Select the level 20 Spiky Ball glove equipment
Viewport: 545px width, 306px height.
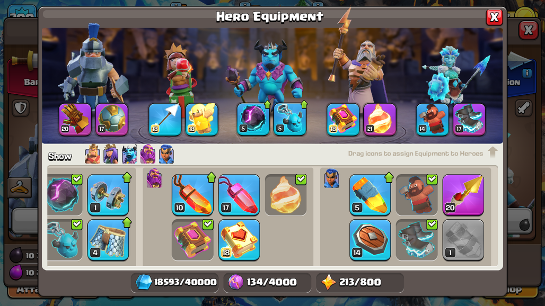click(x=75, y=119)
